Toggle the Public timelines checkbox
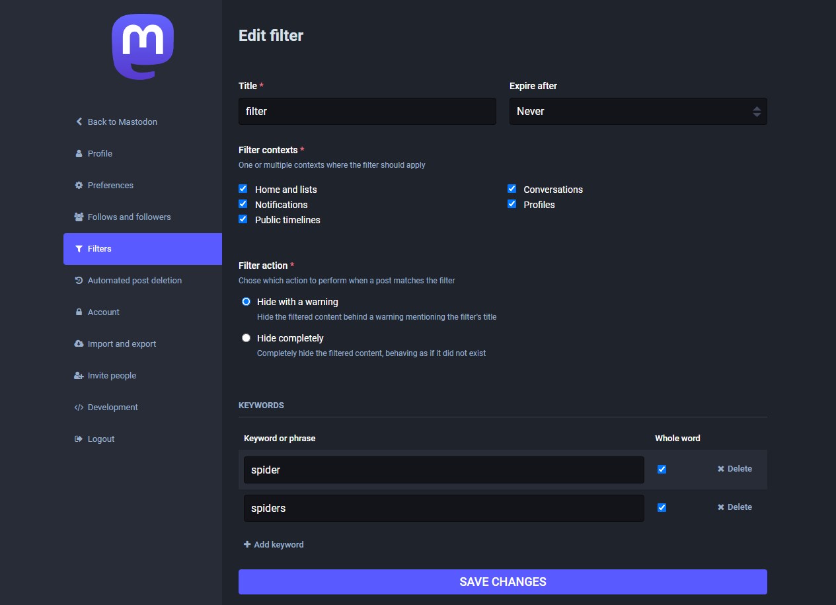836x605 pixels. (243, 219)
